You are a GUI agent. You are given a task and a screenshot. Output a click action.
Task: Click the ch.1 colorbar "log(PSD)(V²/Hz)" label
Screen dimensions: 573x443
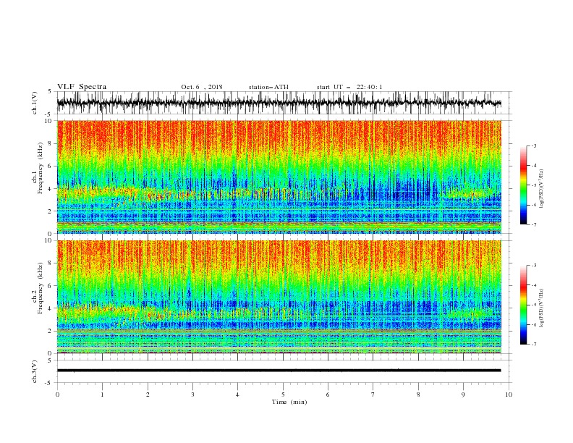pos(541,189)
